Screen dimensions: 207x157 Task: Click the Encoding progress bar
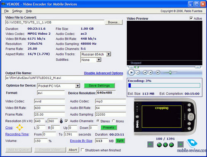tap(164, 86)
